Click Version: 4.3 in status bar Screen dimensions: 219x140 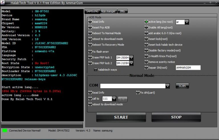[x=83, y=131]
